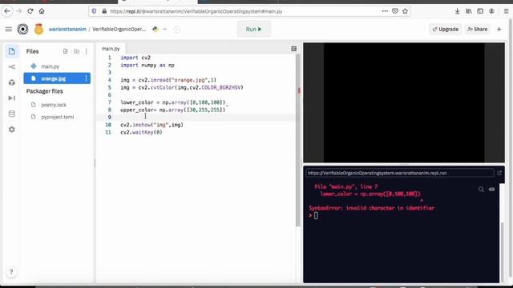Viewport: 513px width, 288px height.
Task: Toggle the browser sidebar icon
Action: pos(480,11)
